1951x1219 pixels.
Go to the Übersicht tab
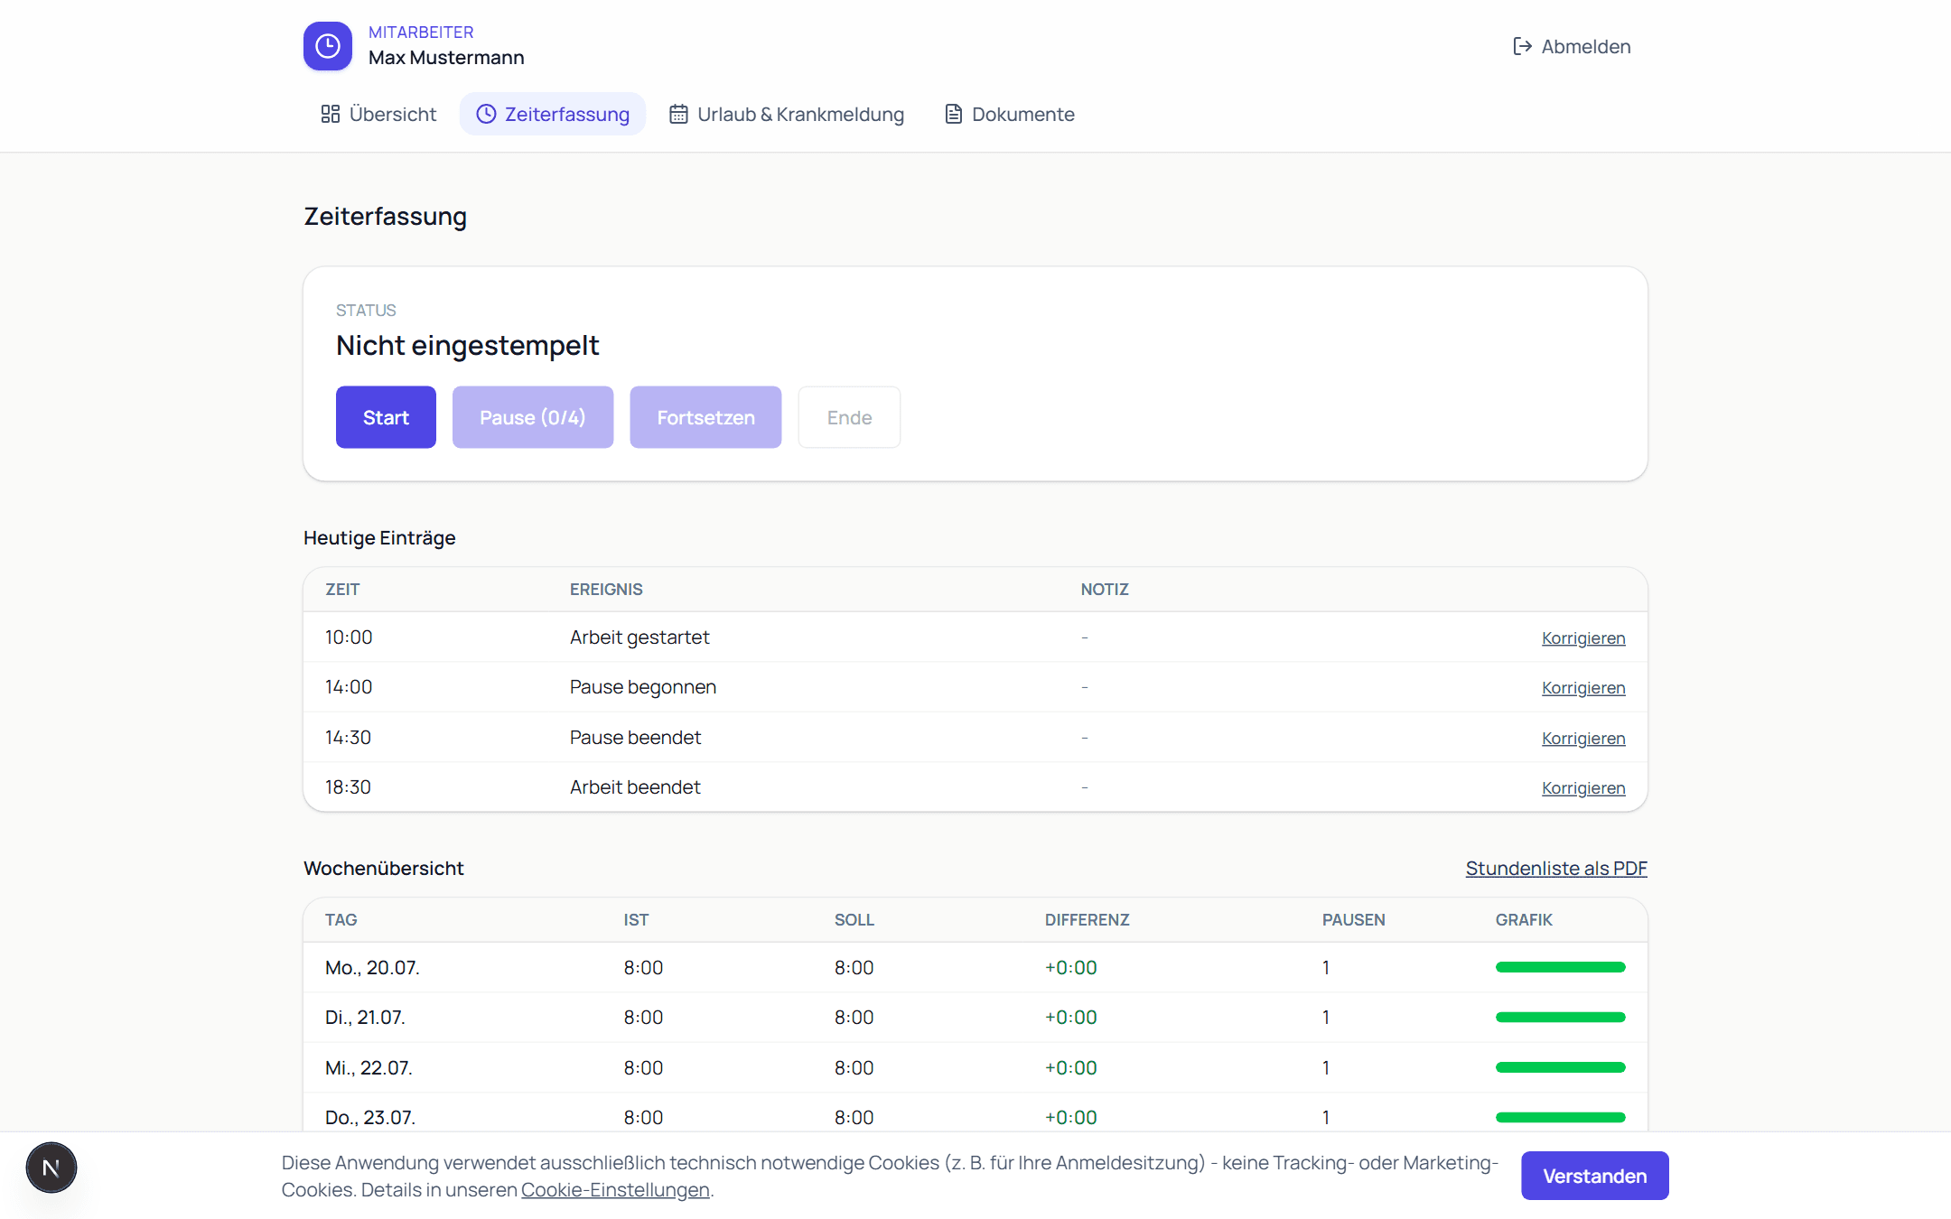378,114
